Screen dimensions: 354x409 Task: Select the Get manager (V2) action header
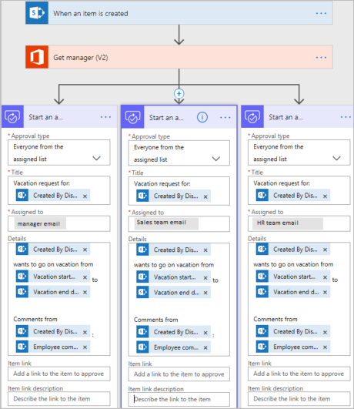click(179, 57)
